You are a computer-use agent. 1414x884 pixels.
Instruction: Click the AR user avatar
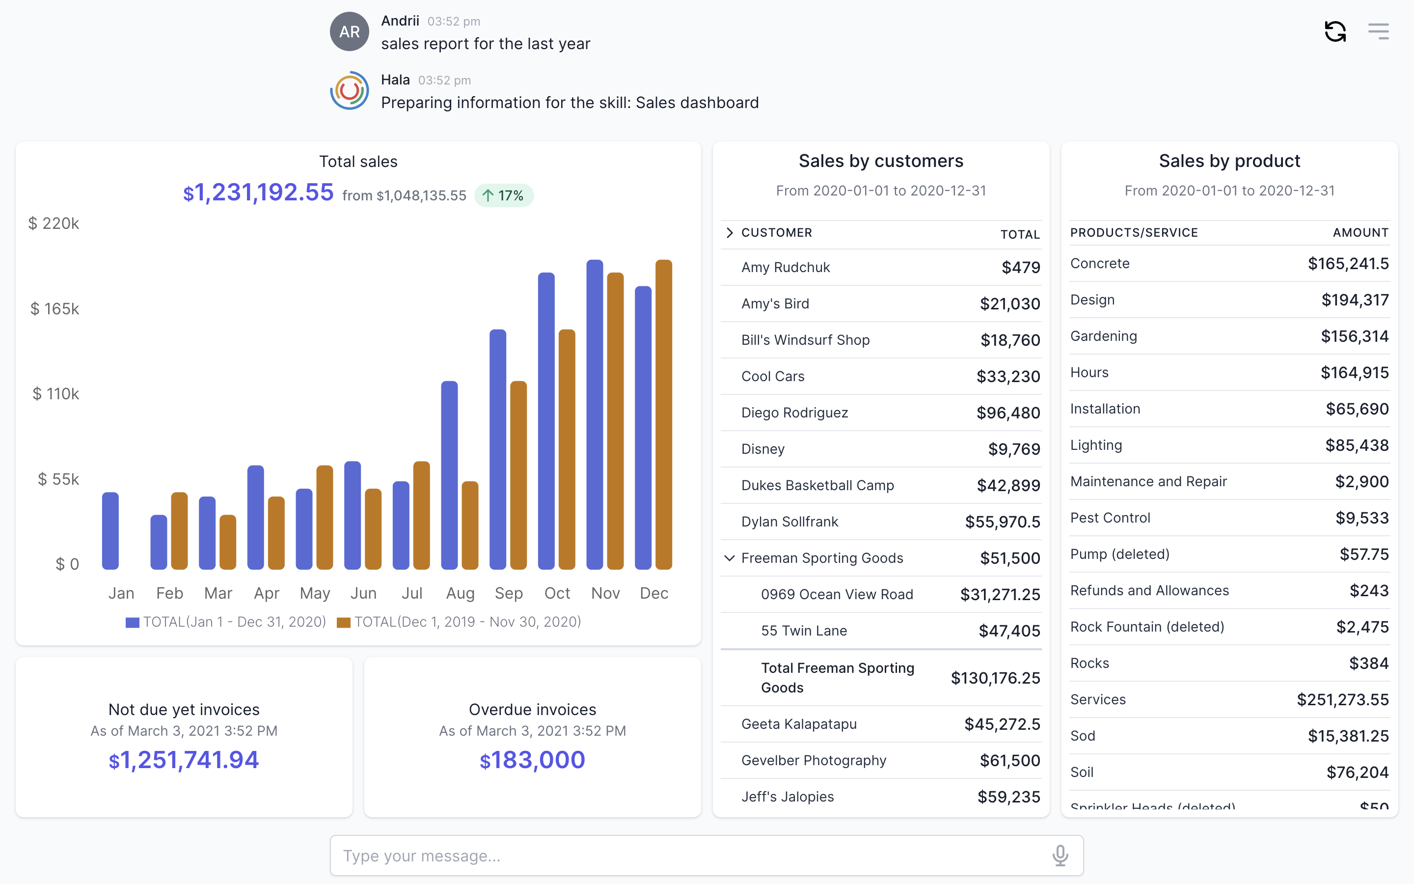point(350,31)
